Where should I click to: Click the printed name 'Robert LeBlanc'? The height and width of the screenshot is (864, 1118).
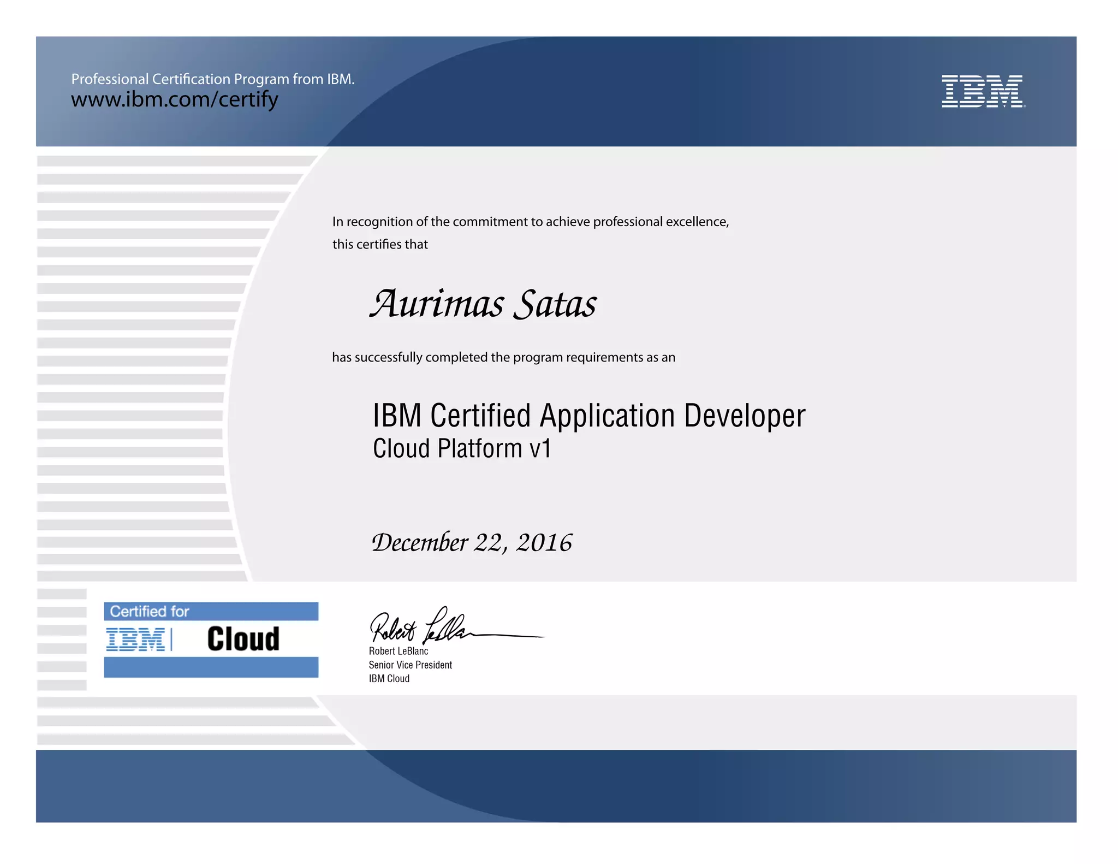pyautogui.click(x=398, y=651)
